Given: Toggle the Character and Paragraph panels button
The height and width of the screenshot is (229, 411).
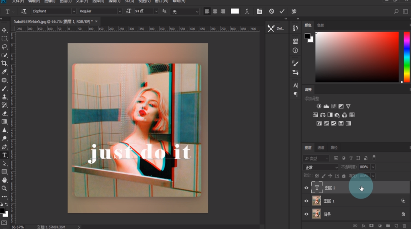Looking at the screenshot, I should click(259, 11).
